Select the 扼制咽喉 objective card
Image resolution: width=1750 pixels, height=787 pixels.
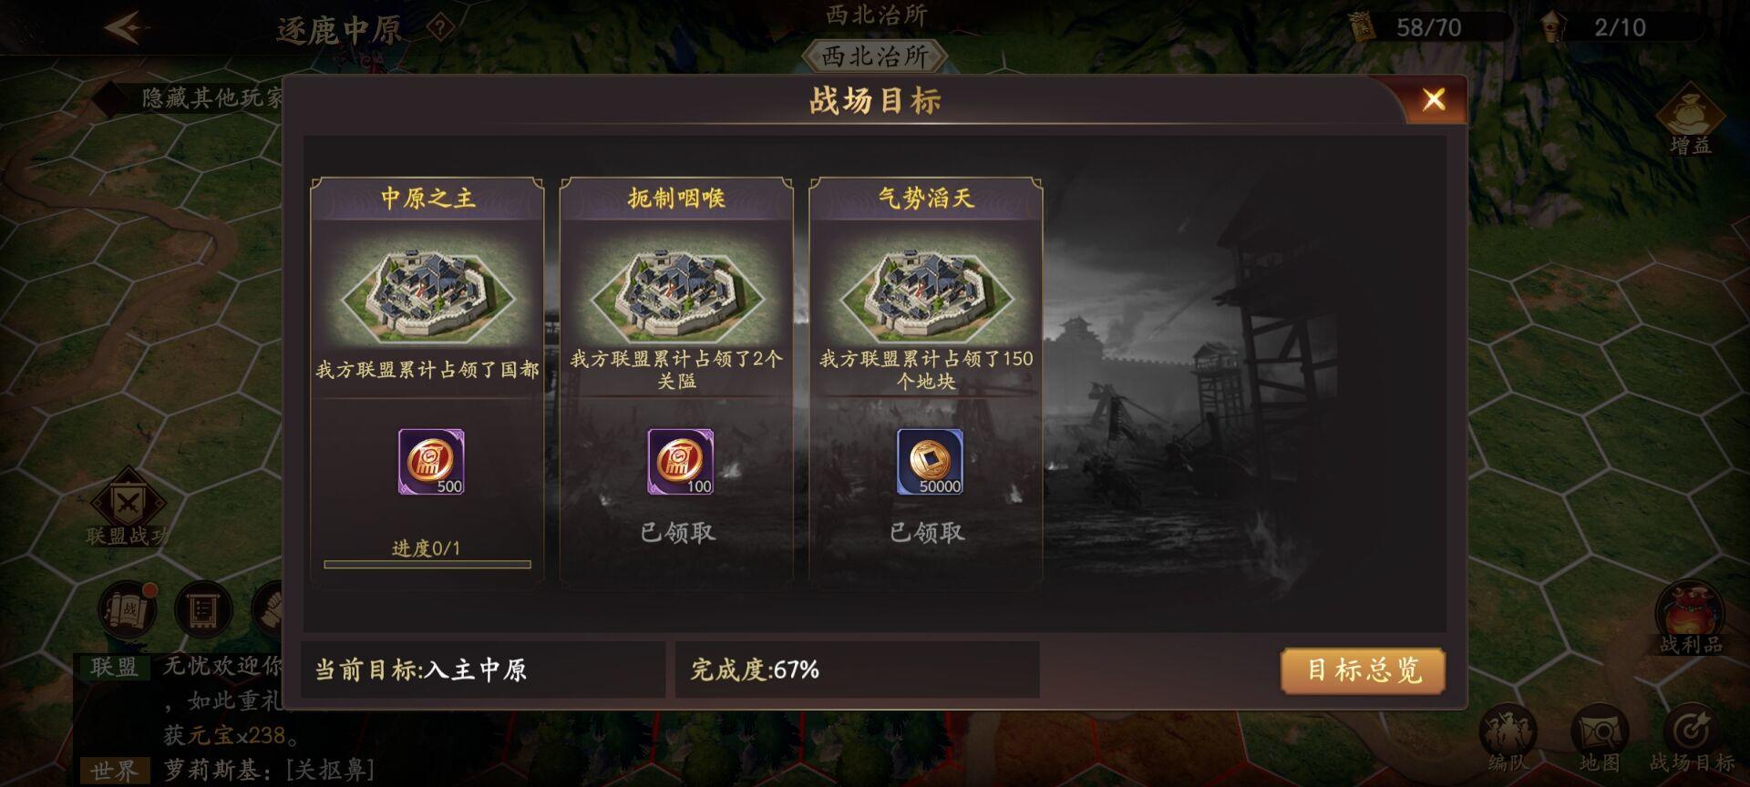(676, 378)
